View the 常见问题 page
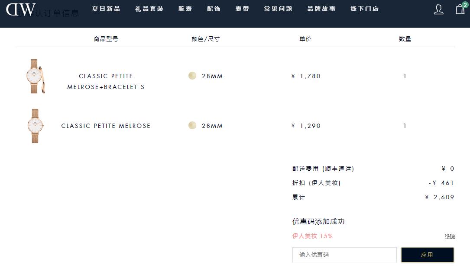Image resolution: width=470 pixels, height=274 pixels. pos(278,9)
